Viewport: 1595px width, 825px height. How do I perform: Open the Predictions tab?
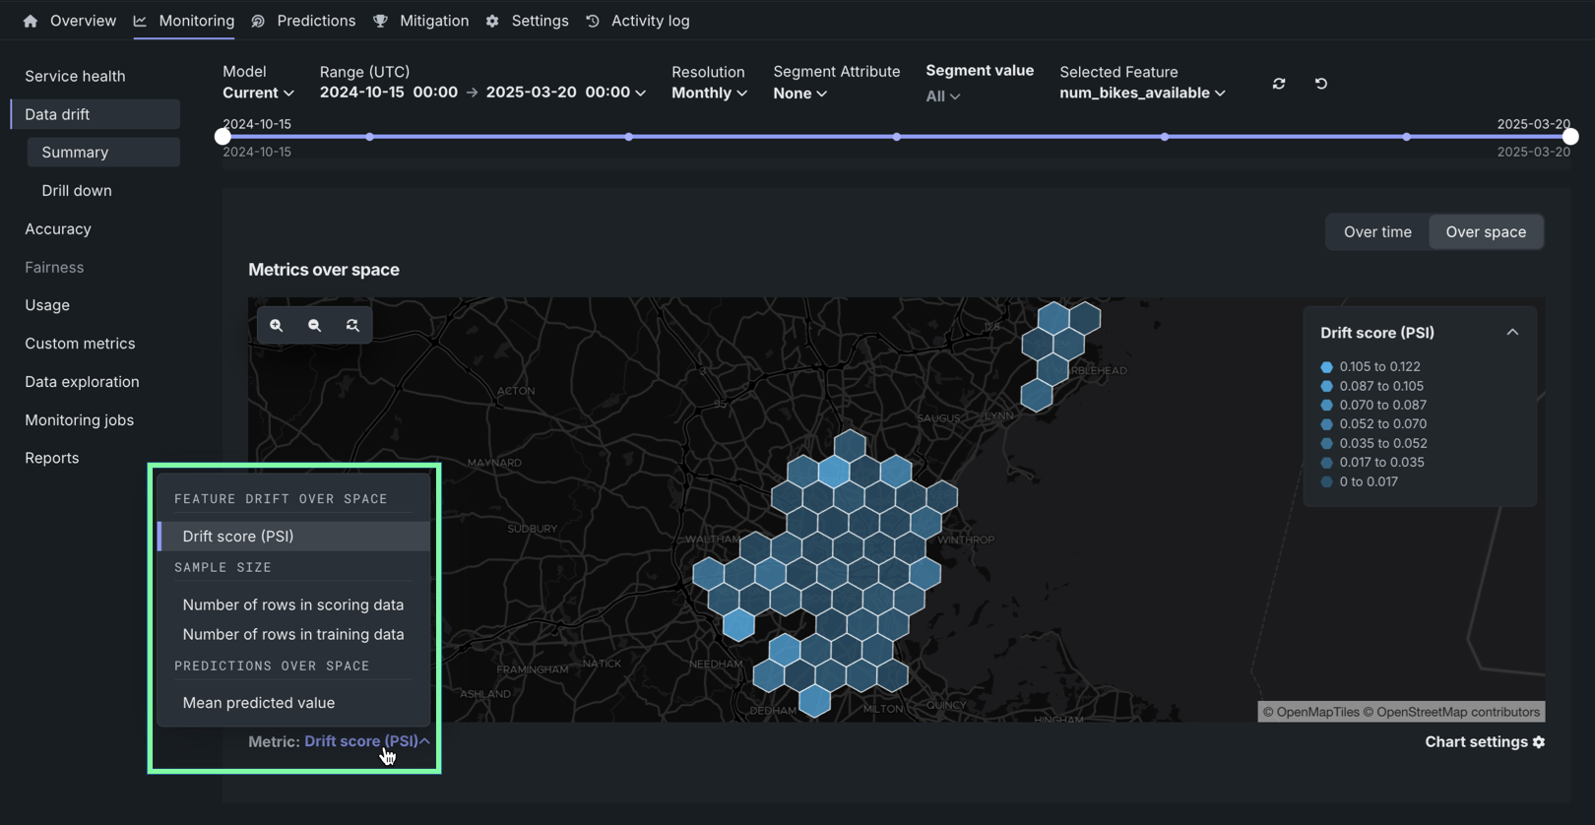pos(315,21)
